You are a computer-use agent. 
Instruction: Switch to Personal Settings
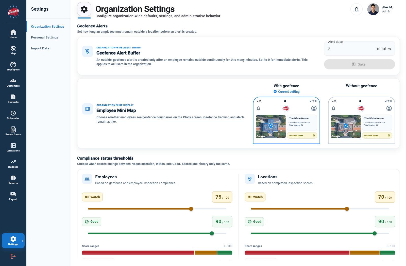pyautogui.click(x=45, y=37)
